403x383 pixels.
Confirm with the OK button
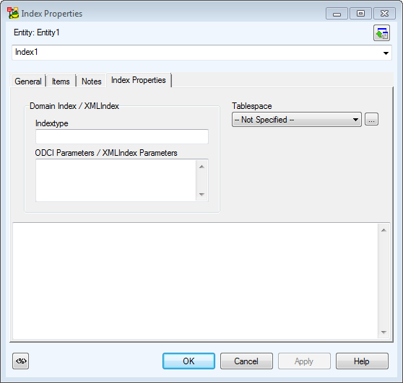[188, 361]
